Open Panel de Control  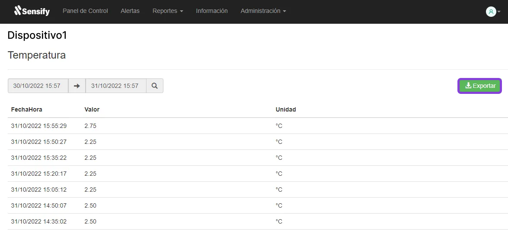coord(85,11)
